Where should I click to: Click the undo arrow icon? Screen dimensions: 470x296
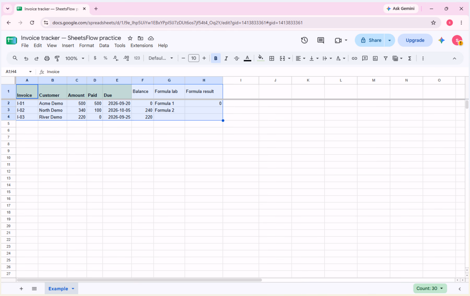coord(26,58)
